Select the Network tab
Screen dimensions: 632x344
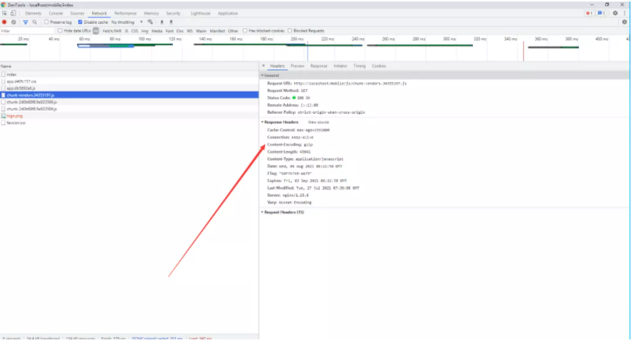click(99, 13)
